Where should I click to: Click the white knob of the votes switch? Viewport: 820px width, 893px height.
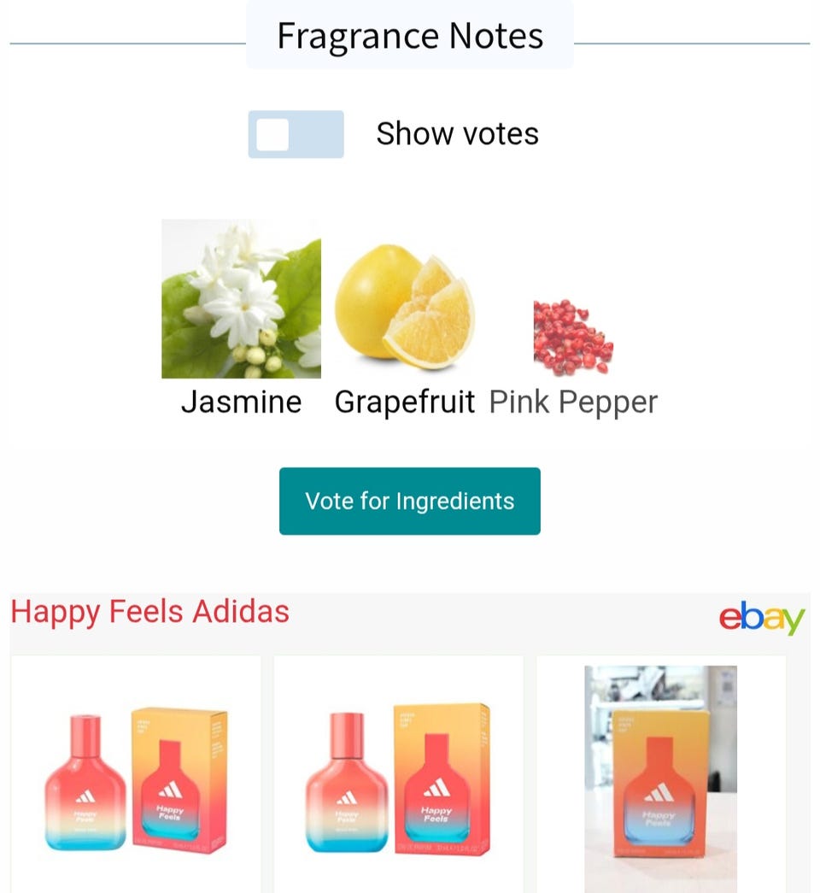(x=272, y=135)
